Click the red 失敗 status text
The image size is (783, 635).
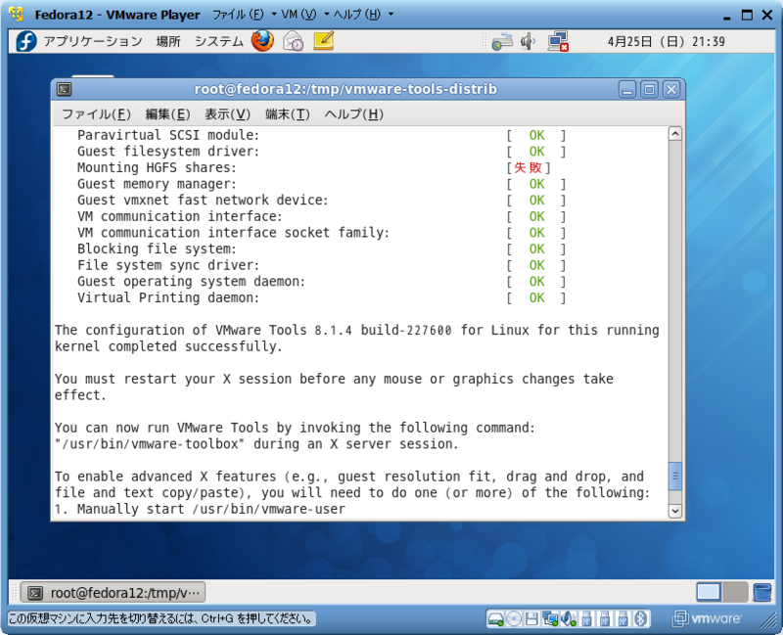tap(529, 167)
